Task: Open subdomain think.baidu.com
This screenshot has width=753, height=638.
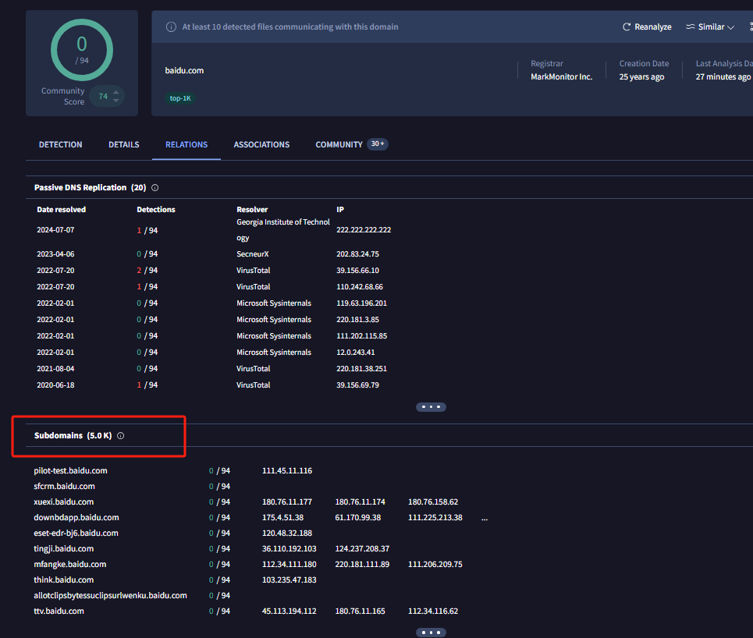Action: 63,580
